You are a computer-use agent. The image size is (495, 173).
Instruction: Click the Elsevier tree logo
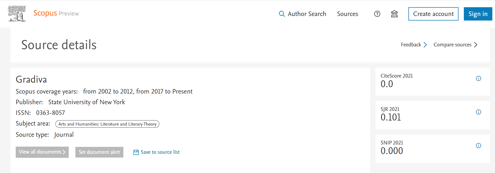click(17, 14)
